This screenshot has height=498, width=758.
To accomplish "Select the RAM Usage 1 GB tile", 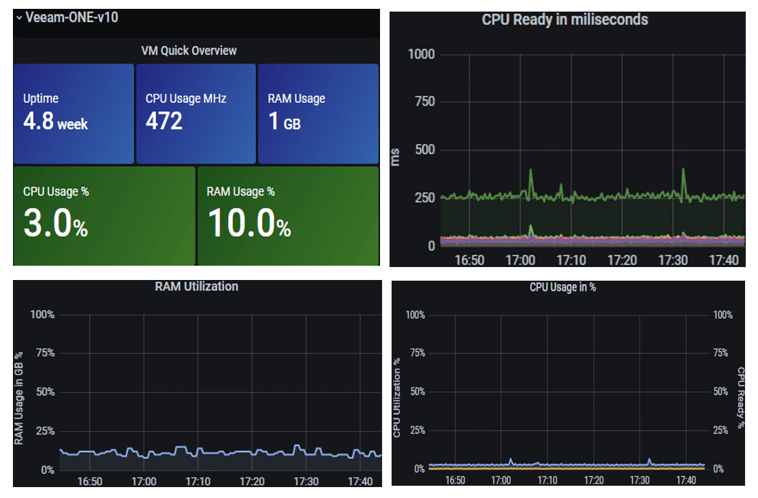I will click(x=318, y=114).
